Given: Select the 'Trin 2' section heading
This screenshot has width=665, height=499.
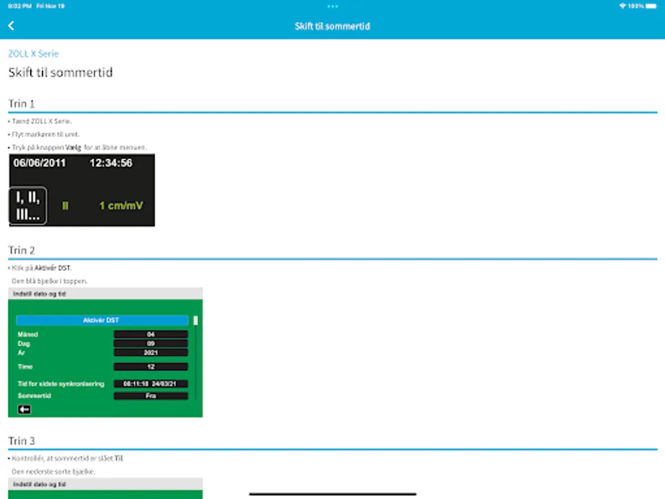Looking at the screenshot, I should pos(22,251).
